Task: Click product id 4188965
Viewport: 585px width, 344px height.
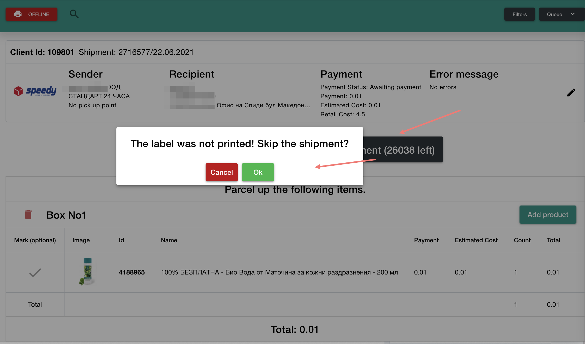Action: pos(132,272)
